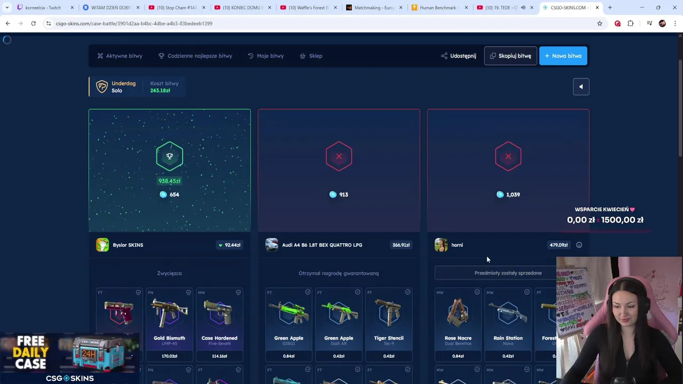The width and height of the screenshot is (683, 384).
Task: Click the green trophy hexagon icon
Action: point(170,156)
